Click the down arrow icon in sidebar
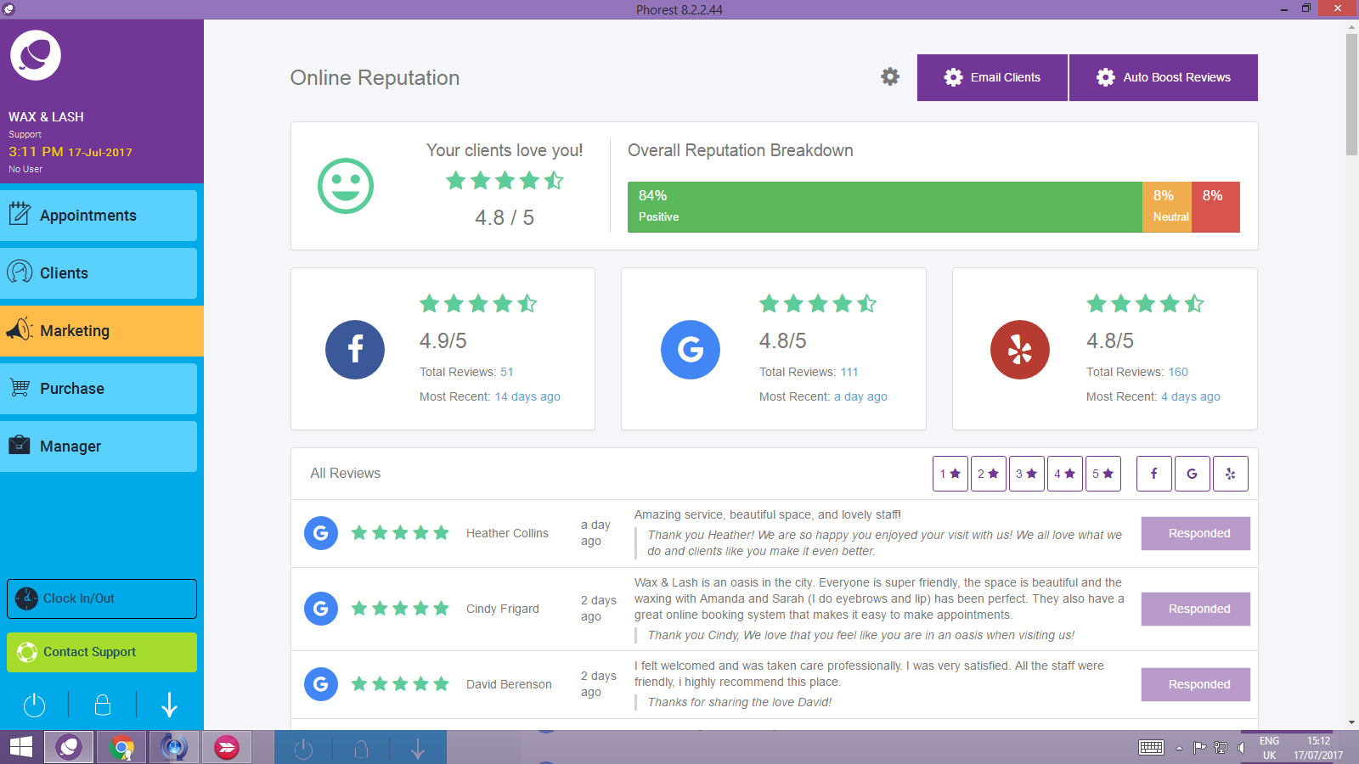1359x764 pixels. click(169, 705)
